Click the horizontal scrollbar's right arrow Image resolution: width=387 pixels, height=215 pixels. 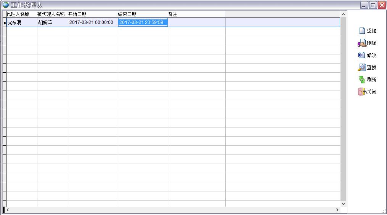pyautogui.click(x=337, y=210)
